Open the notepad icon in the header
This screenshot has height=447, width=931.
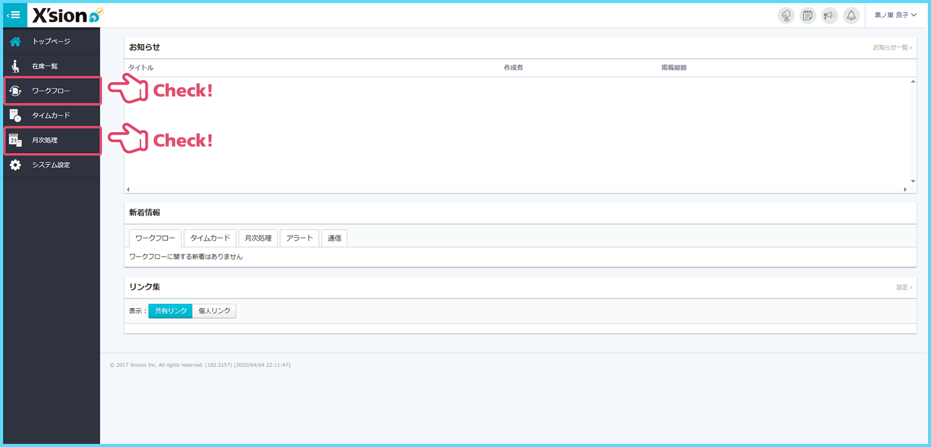[x=807, y=15]
